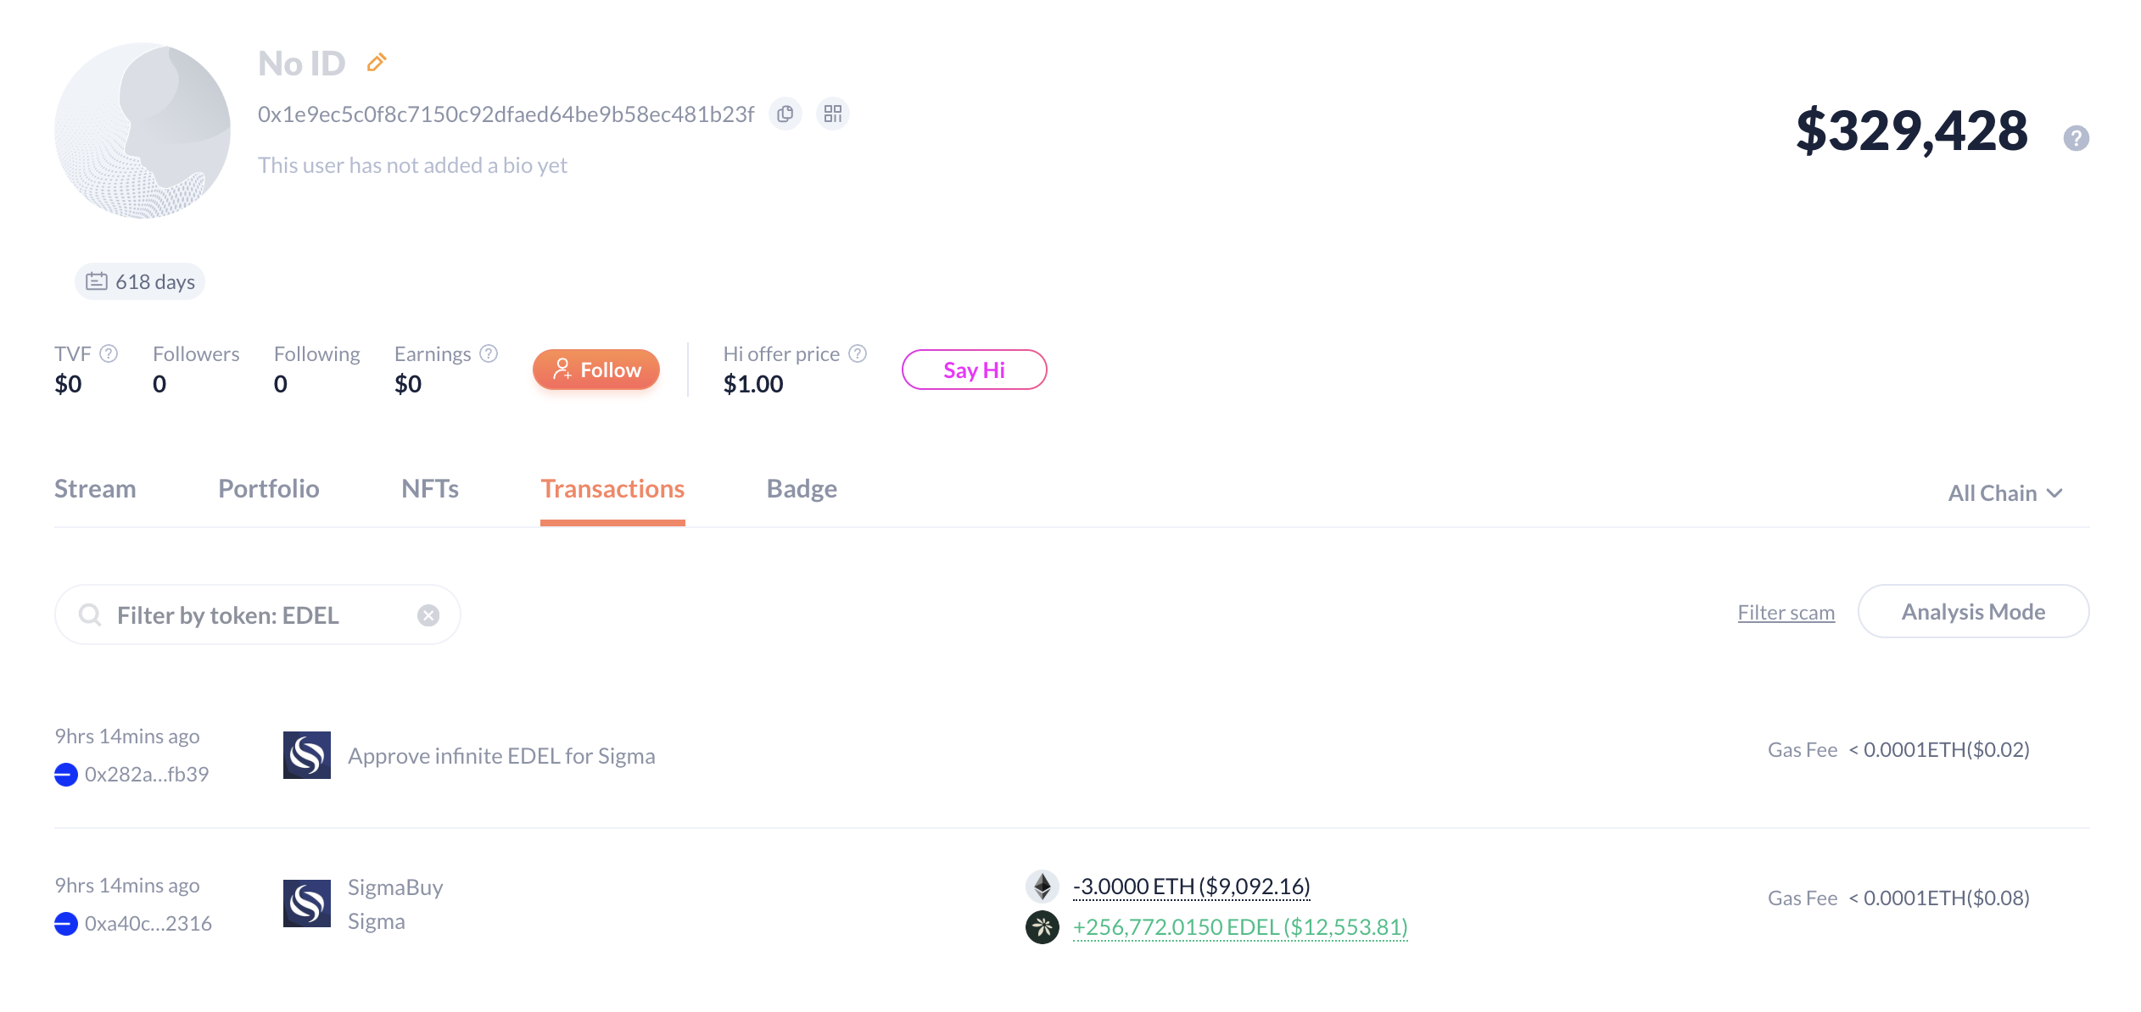Screen dimensions: 2141x1012
Task: Open transaction hash 0xa40c...2316
Action: pos(148,923)
